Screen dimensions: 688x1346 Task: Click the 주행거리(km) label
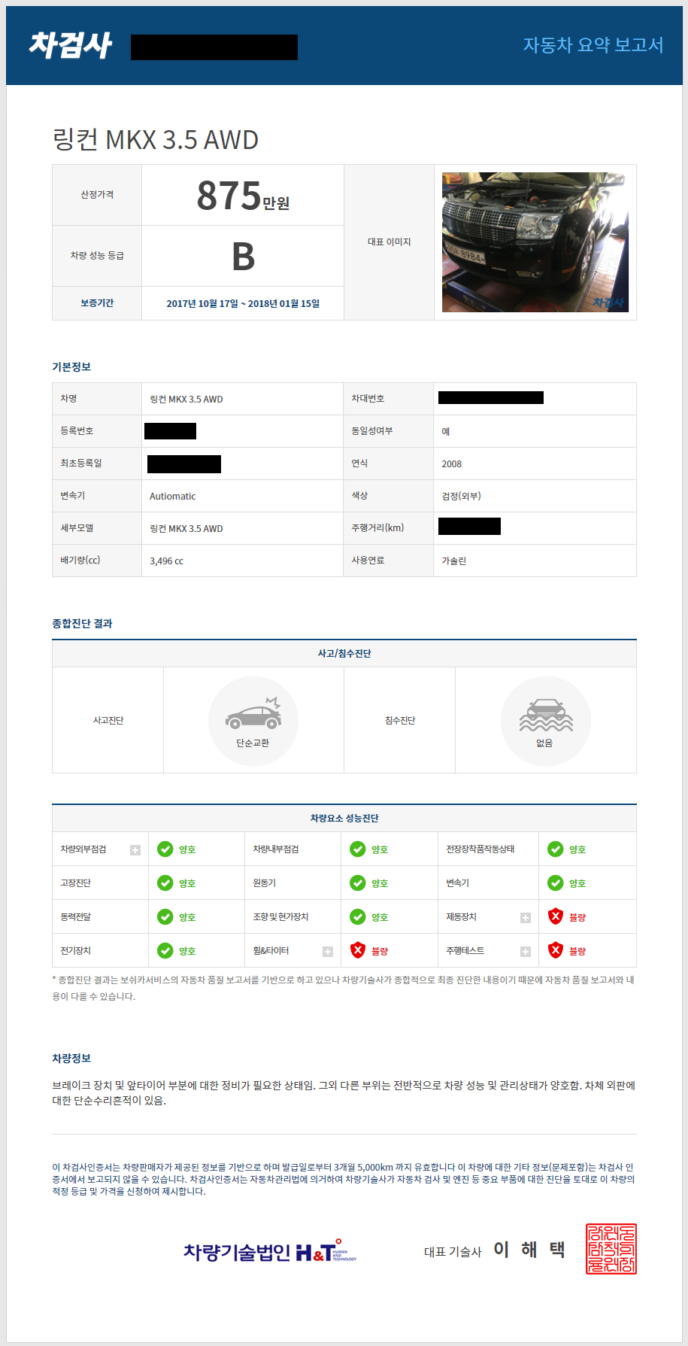click(x=377, y=528)
